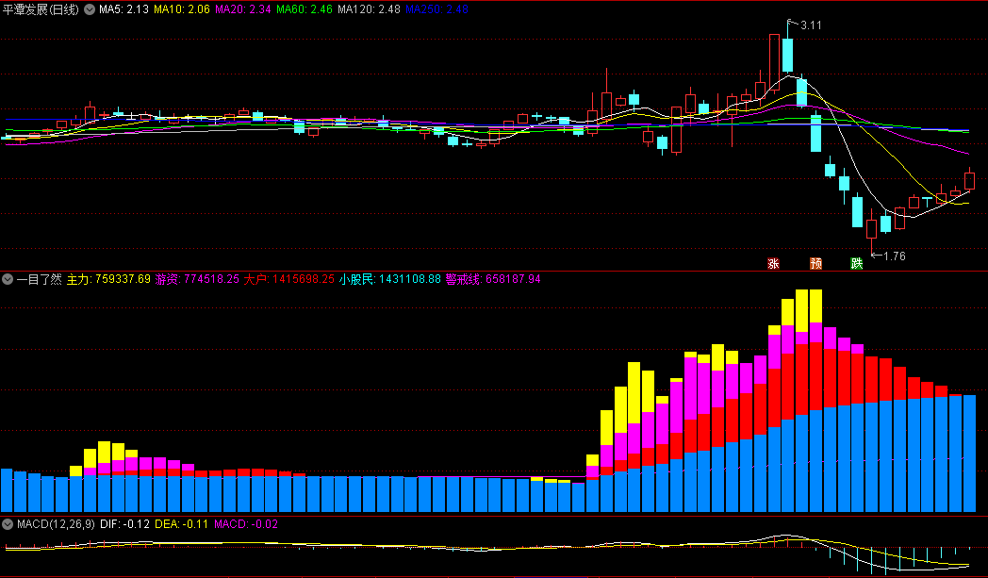Click the last red candlestick on the right
This screenshot has width=988, height=578.
969,180
